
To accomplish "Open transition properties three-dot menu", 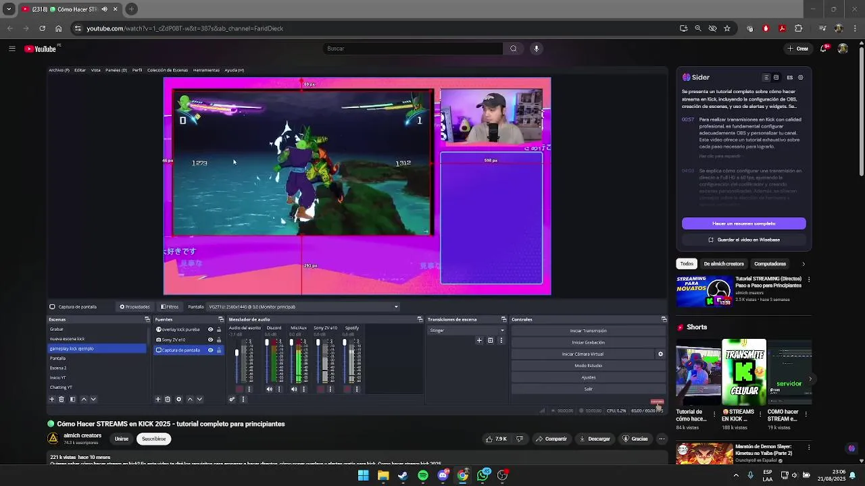I will pyautogui.click(x=501, y=340).
